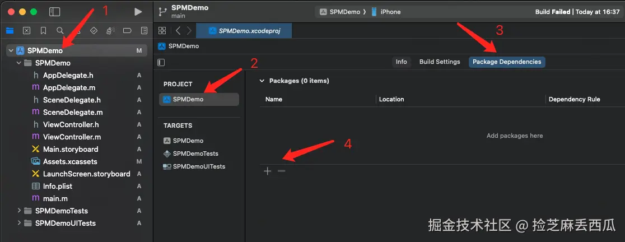Open the Report navigator icon

click(x=144, y=31)
